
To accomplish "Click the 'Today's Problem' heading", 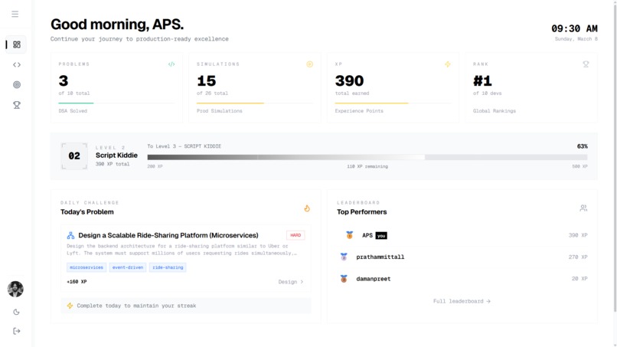I will click(x=87, y=212).
